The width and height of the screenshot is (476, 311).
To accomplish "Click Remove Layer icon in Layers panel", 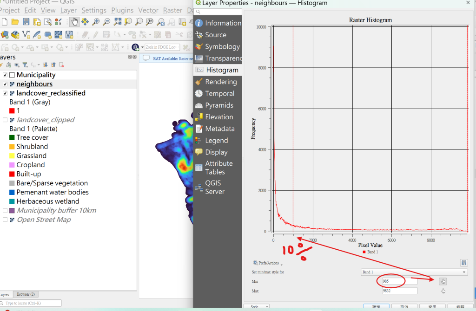I will pyautogui.click(x=61, y=65).
